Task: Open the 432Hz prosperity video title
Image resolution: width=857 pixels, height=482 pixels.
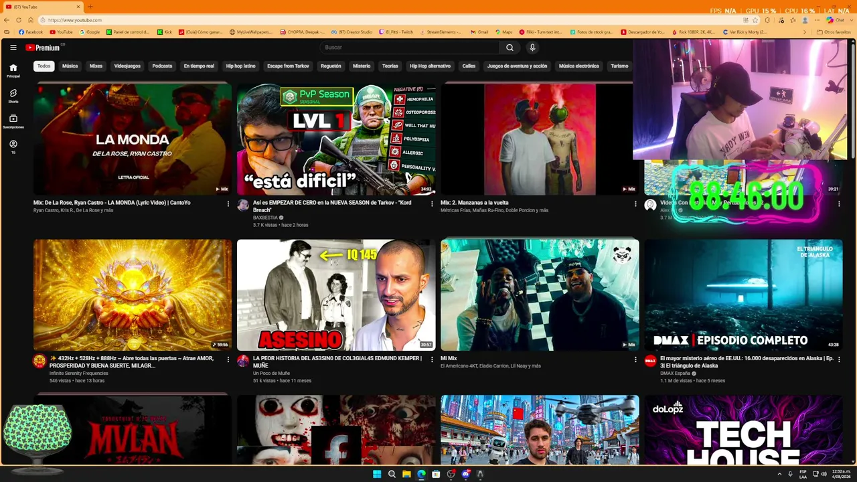Action: (132, 362)
